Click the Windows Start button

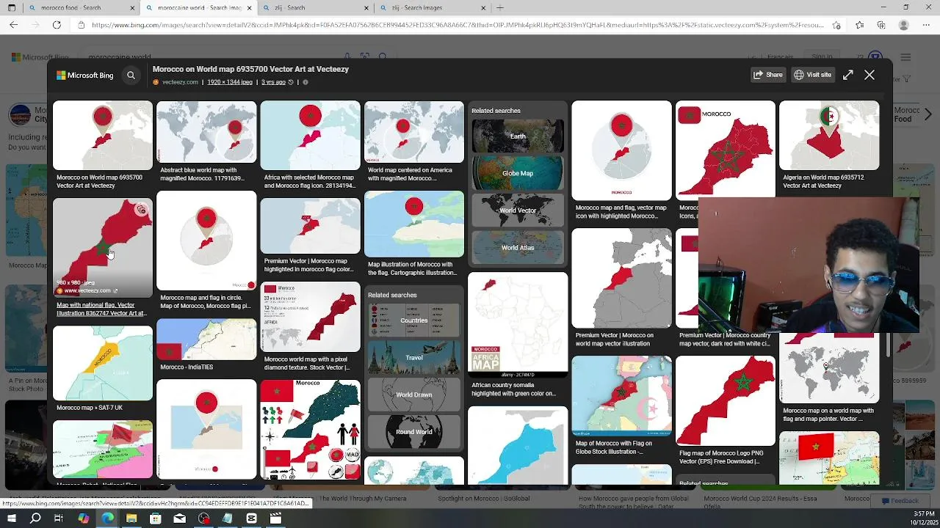tap(11, 518)
